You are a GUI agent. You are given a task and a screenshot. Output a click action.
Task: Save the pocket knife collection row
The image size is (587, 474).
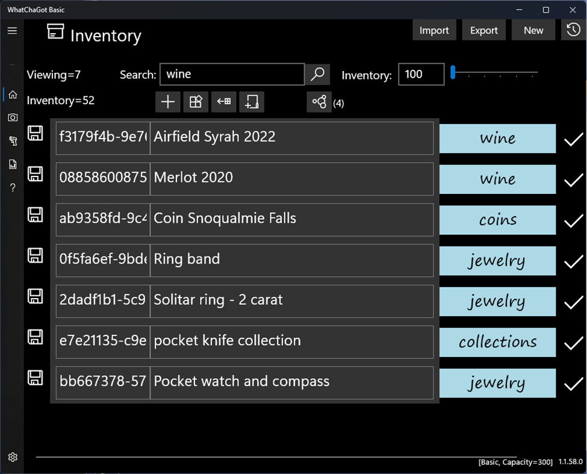pyautogui.click(x=35, y=337)
